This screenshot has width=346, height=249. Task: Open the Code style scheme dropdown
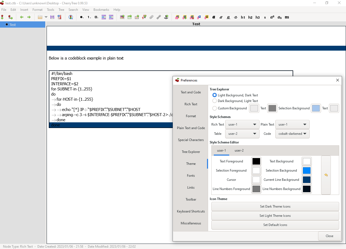[x=292, y=133]
